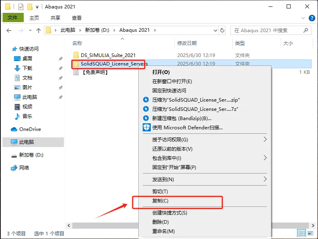Expand the ribbon with the chevron
The width and height of the screenshot is (318, 239).
303,18
